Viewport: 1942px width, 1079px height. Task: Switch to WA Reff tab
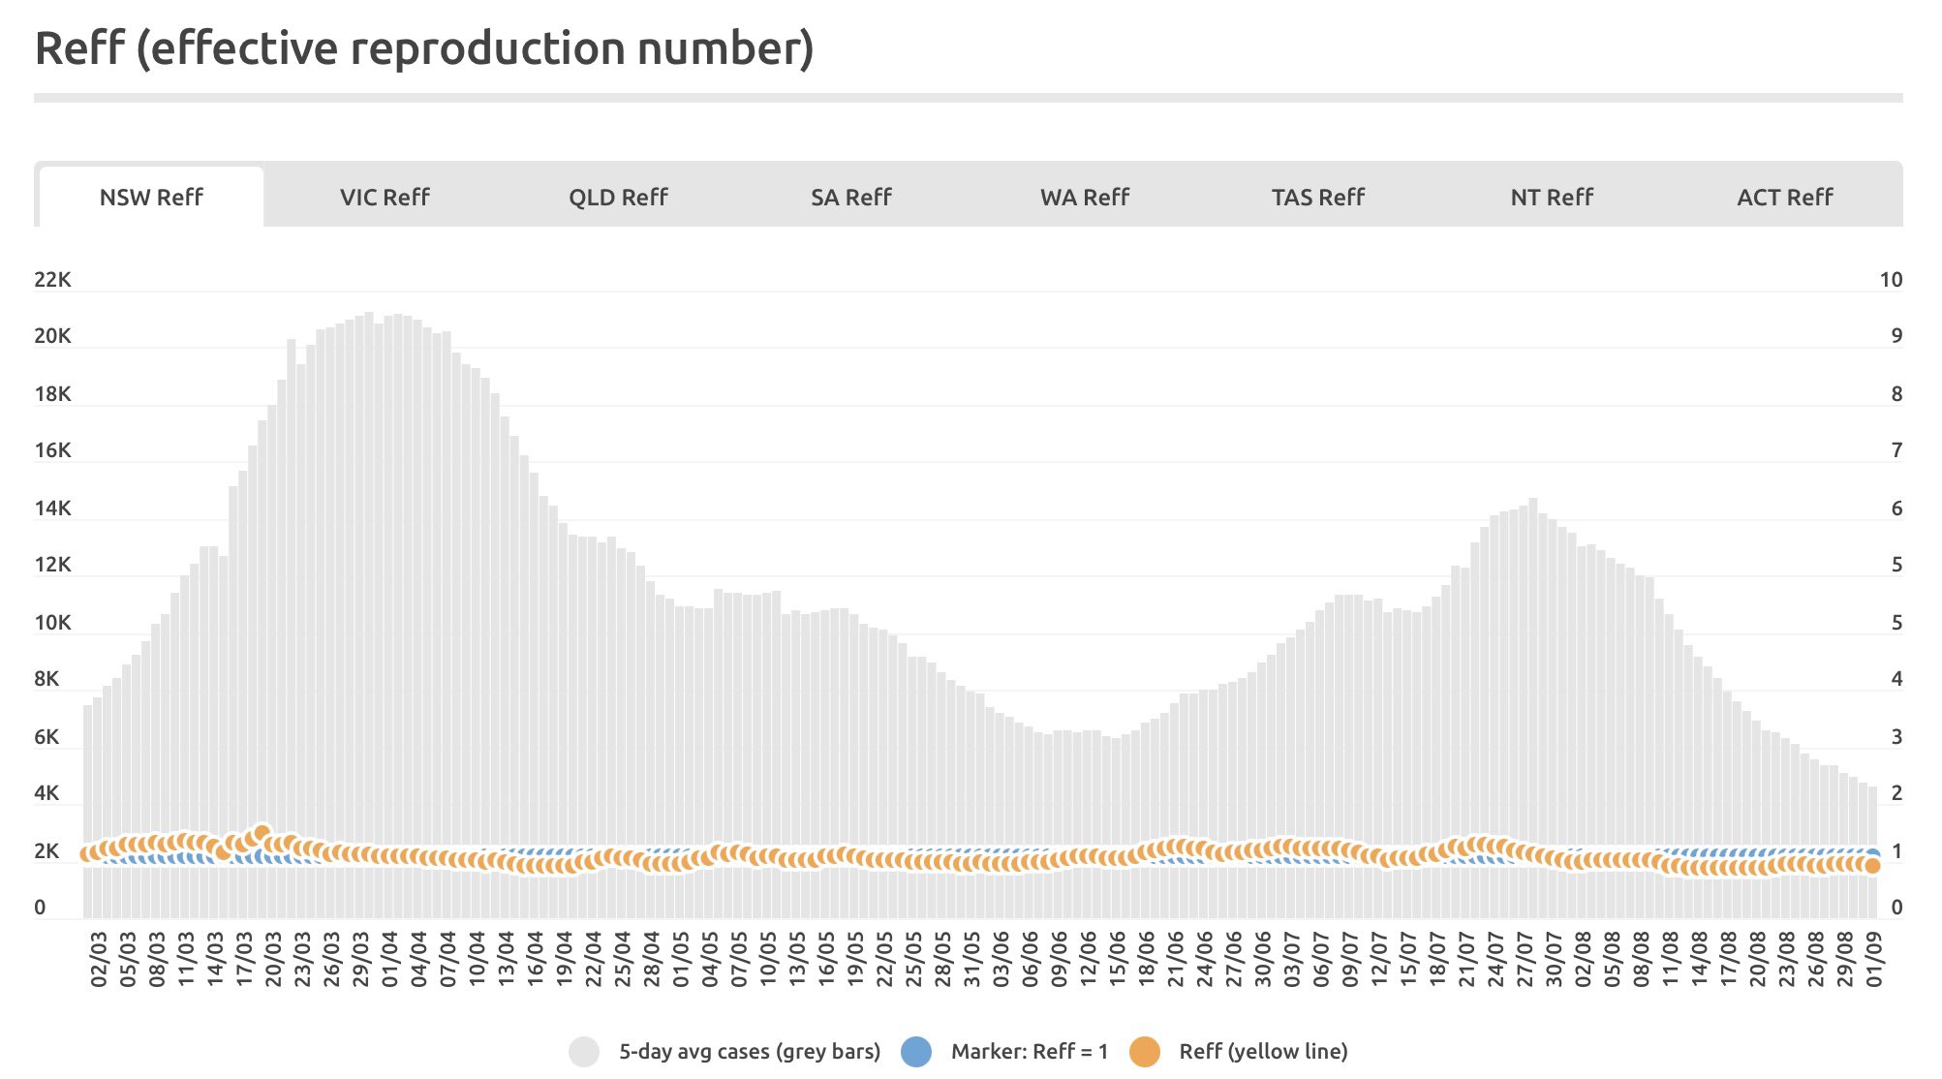(1085, 198)
